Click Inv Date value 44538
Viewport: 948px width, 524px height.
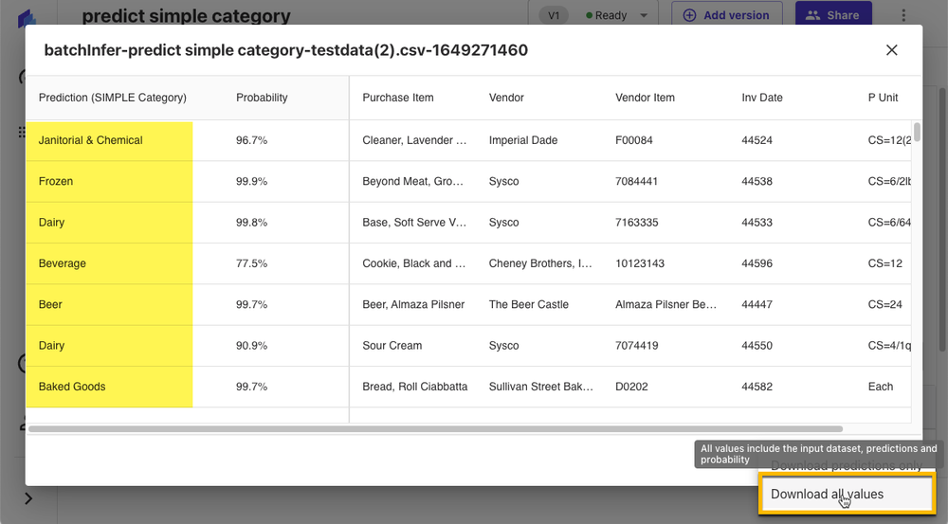tap(757, 181)
